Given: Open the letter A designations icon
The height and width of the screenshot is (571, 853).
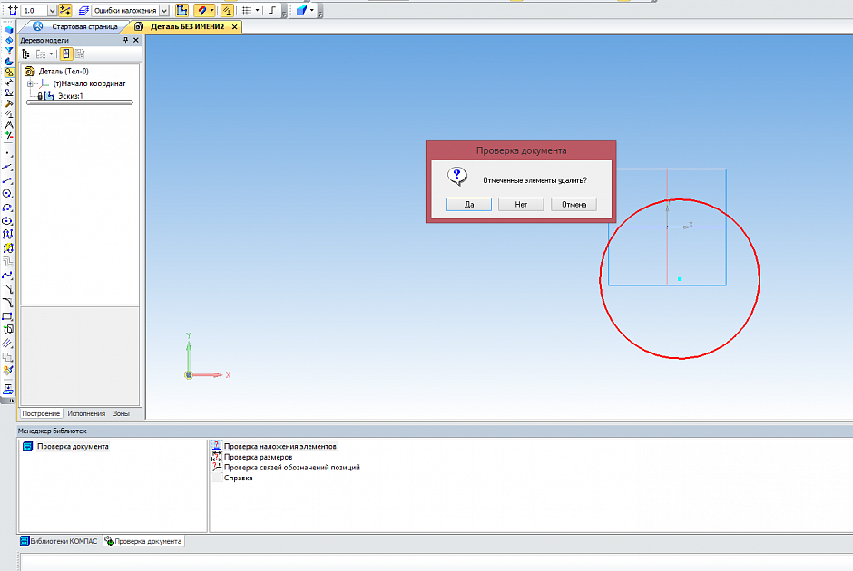Looking at the screenshot, I should (9, 124).
